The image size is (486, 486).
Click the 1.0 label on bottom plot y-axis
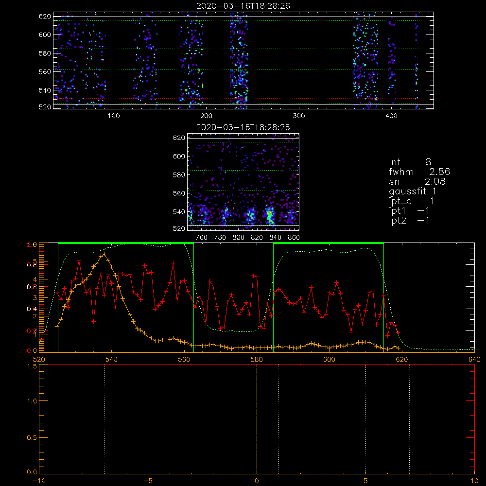tap(32, 401)
